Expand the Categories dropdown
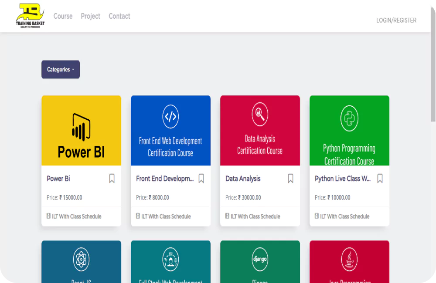This screenshot has height=283, width=436. [x=61, y=69]
